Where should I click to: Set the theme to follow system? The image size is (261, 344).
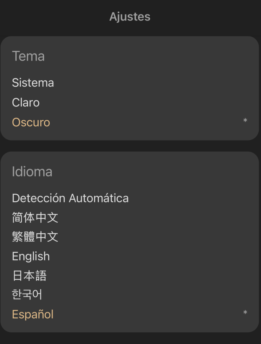pos(33,83)
